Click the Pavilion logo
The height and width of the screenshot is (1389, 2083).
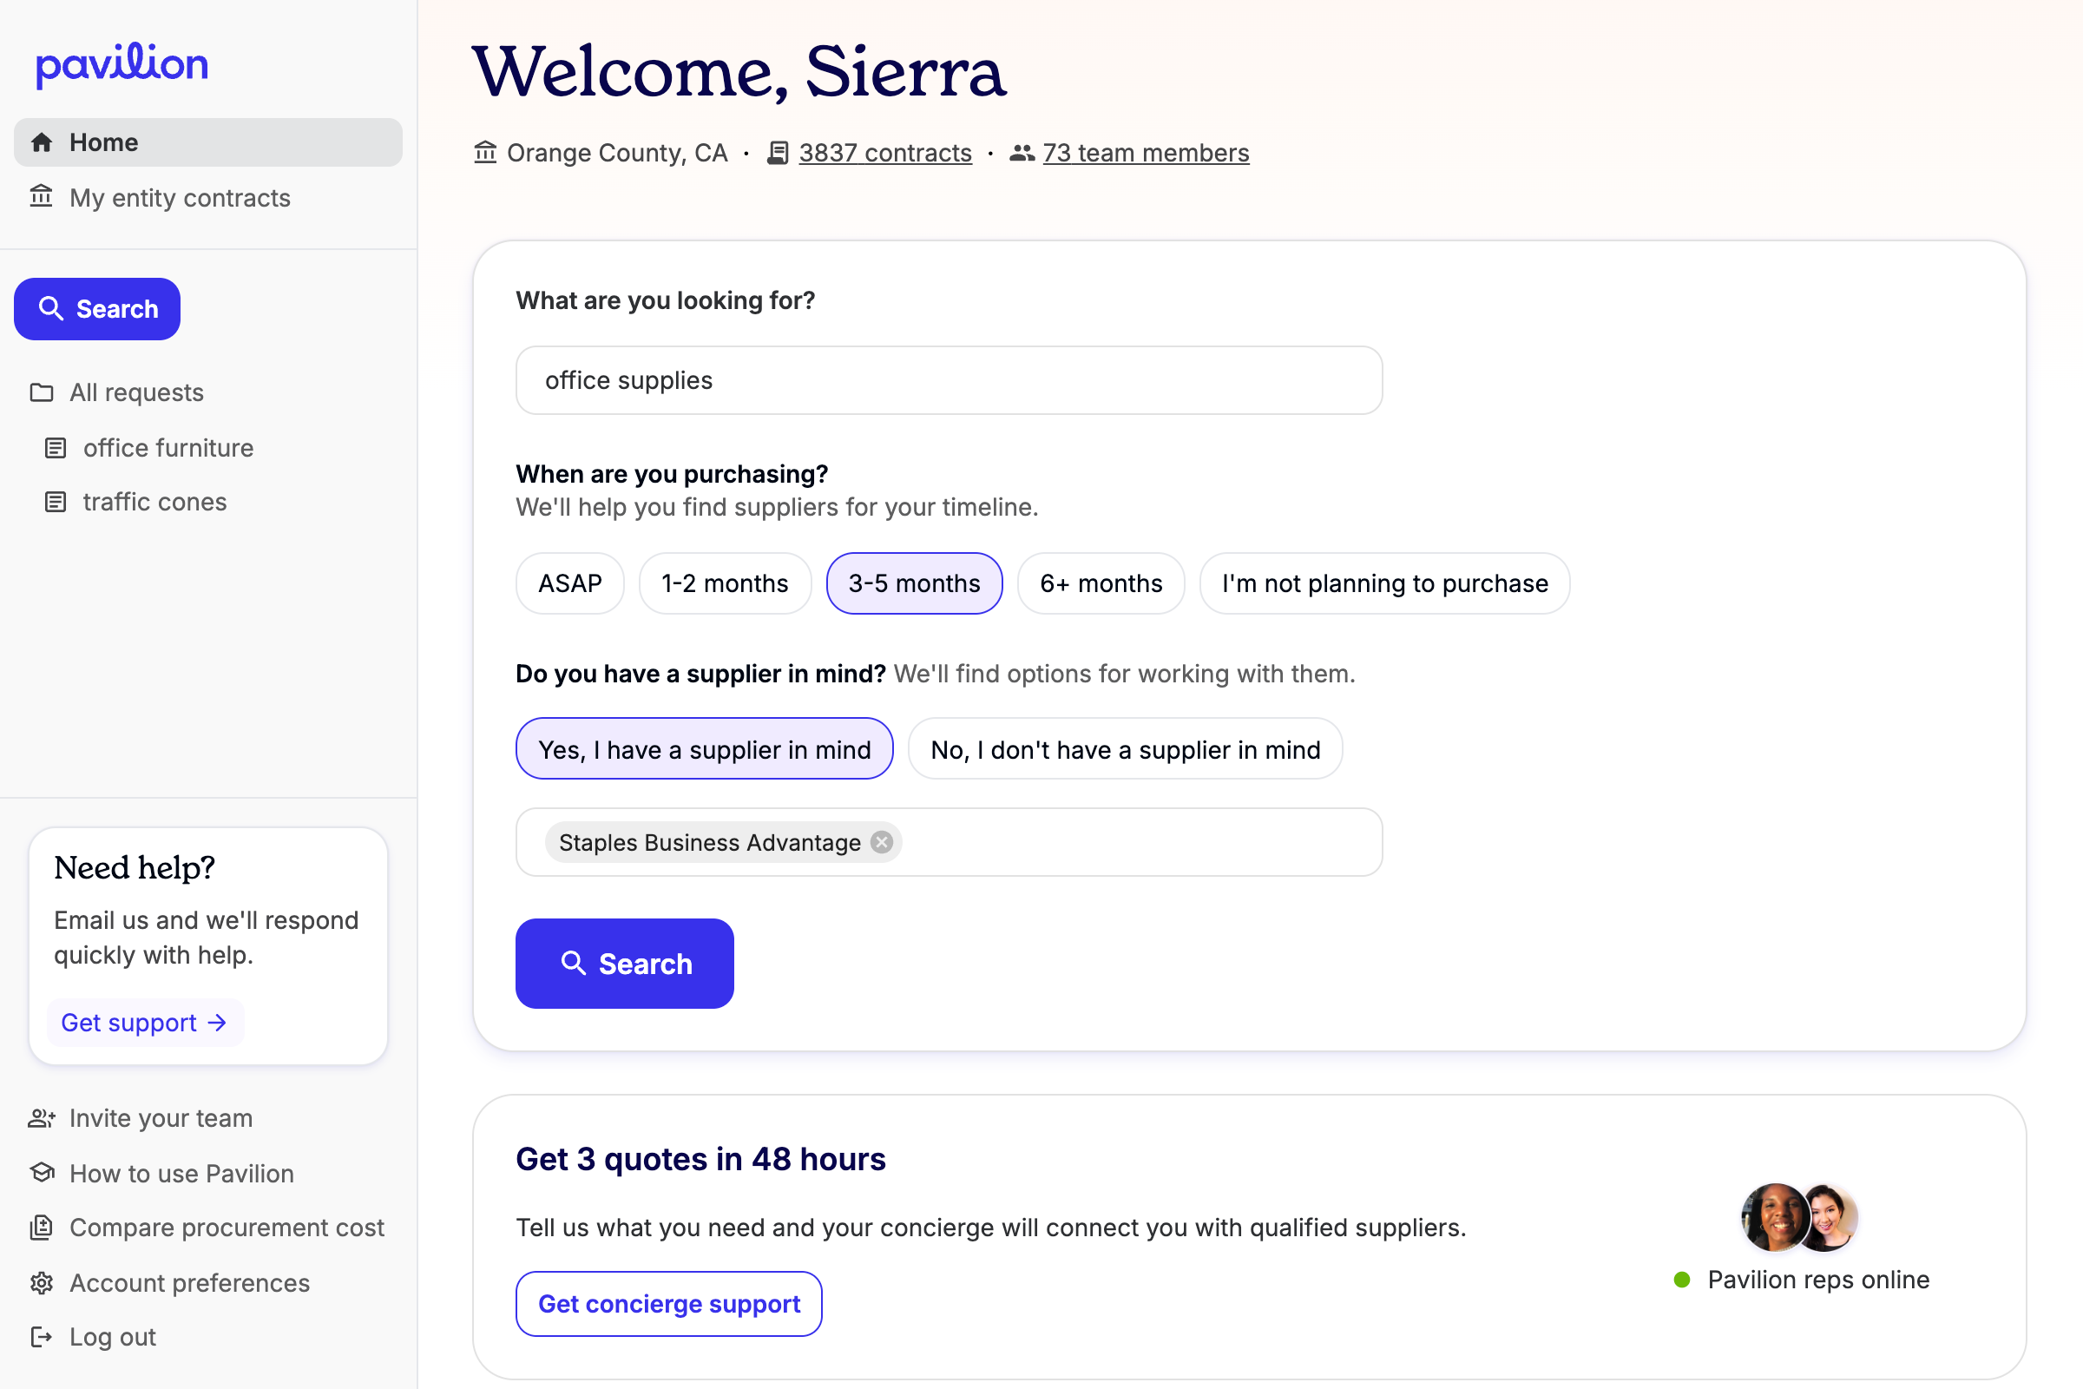click(122, 63)
